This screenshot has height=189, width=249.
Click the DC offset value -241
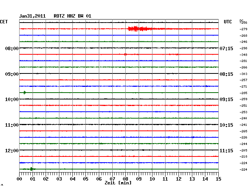click(243, 125)
